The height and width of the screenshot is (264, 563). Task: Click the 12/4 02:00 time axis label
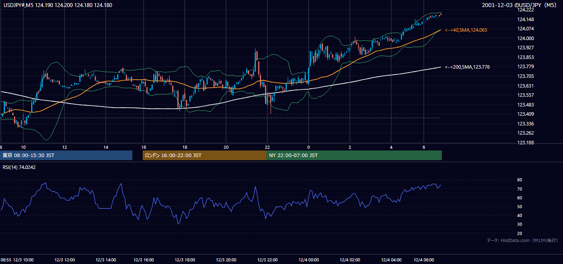350,260
